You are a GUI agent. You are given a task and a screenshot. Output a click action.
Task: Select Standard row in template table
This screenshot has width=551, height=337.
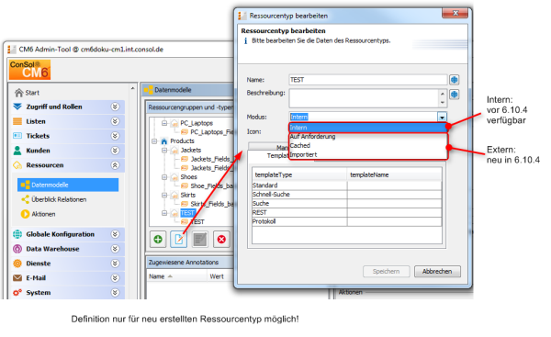tap(347, 185)
